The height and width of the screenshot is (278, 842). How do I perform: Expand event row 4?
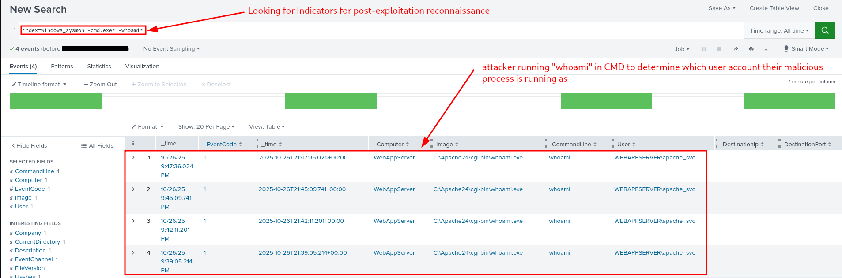(x=133, y=252)
